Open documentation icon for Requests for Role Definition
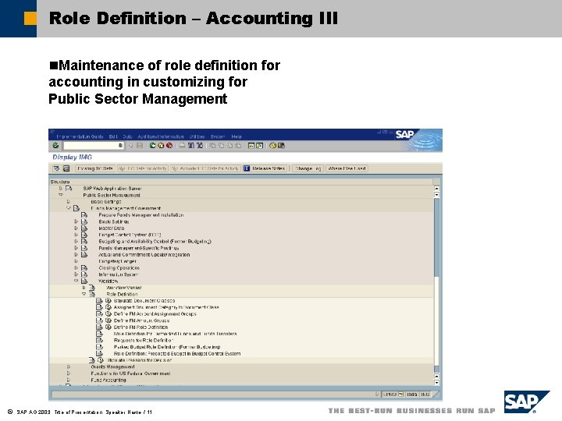This screenshot has height=421, width=562. (99, 340)
